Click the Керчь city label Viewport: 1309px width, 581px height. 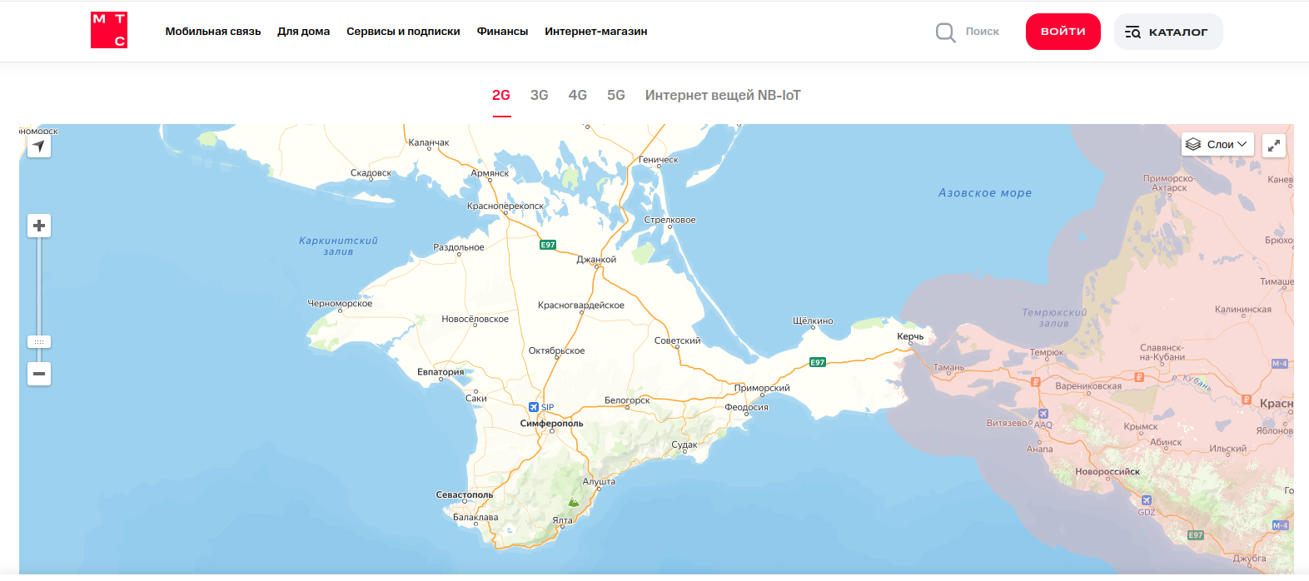pos(910,336)
